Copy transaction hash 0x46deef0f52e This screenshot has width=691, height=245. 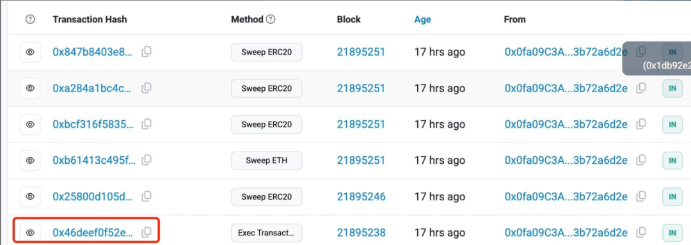147,232
